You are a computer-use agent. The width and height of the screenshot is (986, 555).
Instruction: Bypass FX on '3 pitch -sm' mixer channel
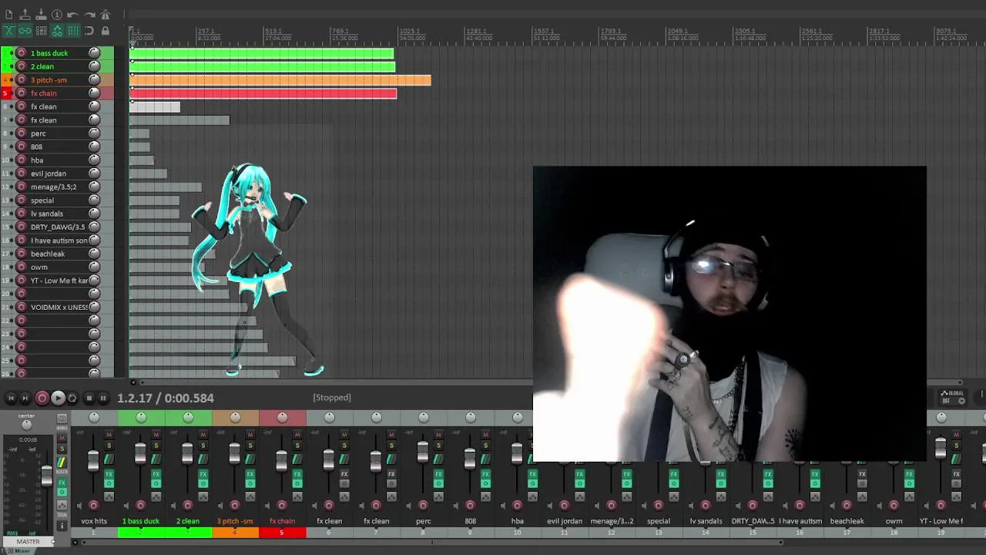(x=250, y=484)
